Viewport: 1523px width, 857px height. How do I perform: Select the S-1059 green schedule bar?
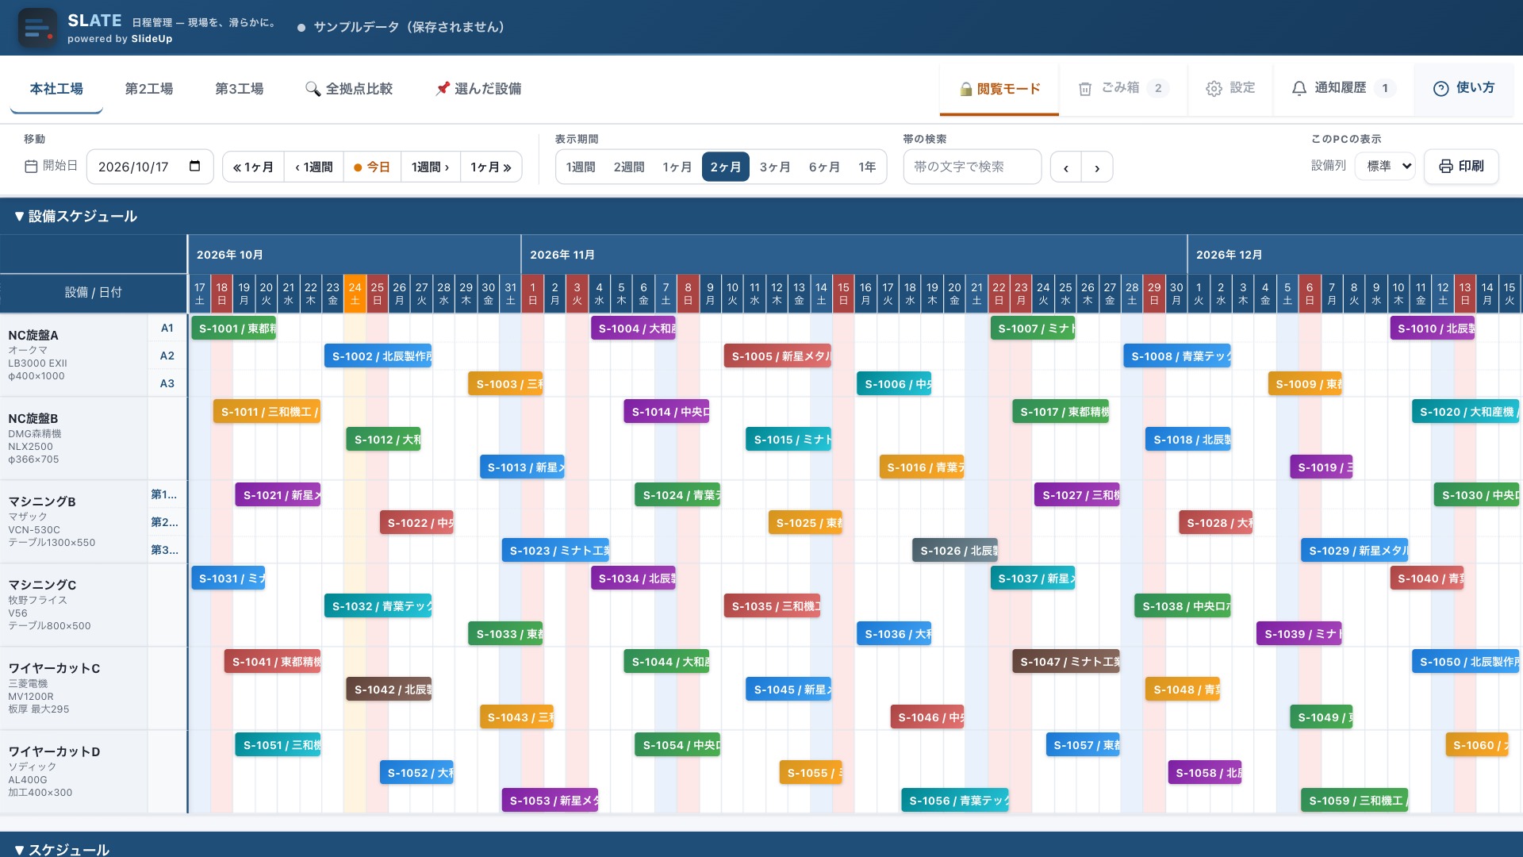pyautogui.click(x=1355, y=801)
